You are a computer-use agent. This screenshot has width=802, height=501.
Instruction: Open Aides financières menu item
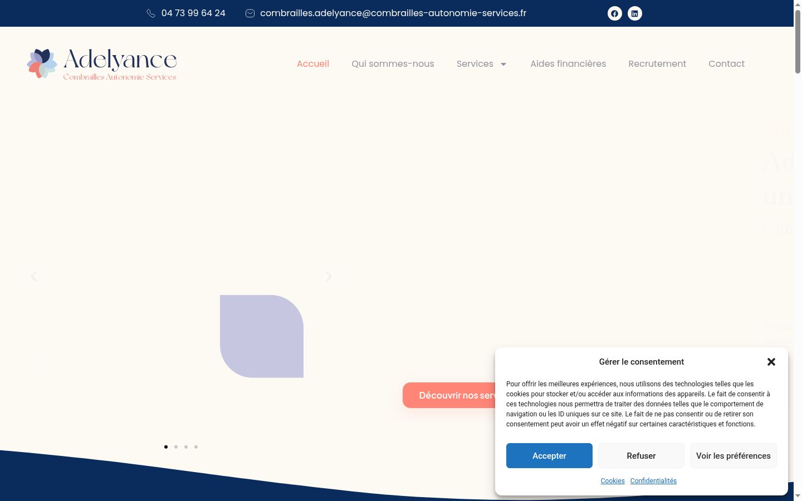click(568, 64)
